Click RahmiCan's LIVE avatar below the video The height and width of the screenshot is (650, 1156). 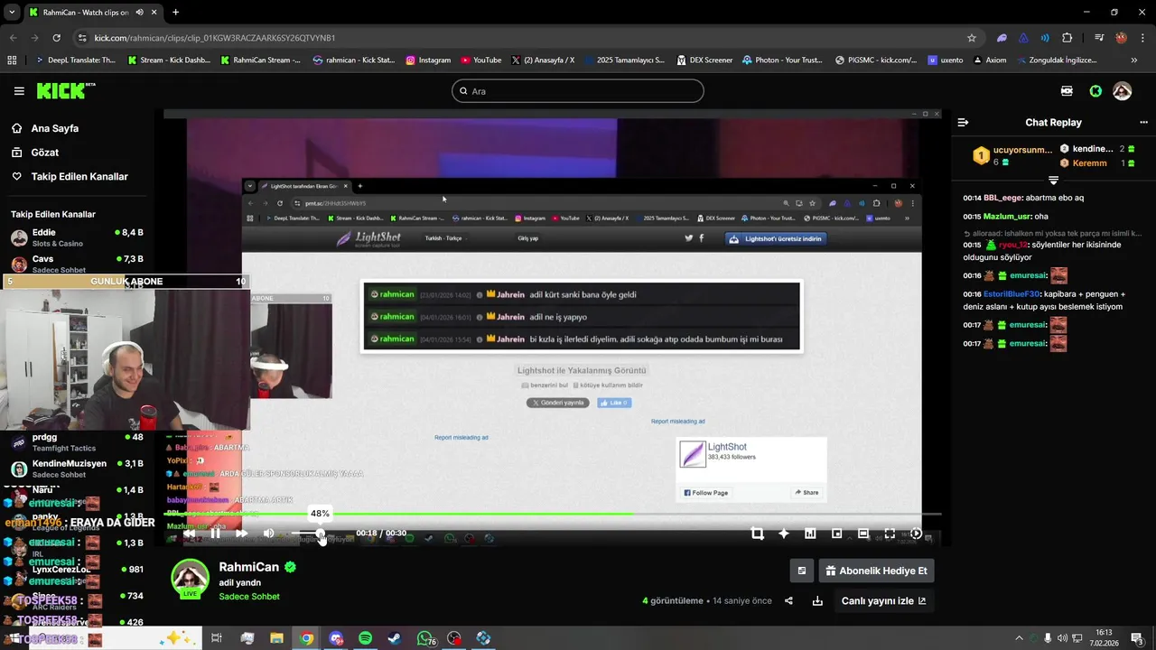[190, 579]
